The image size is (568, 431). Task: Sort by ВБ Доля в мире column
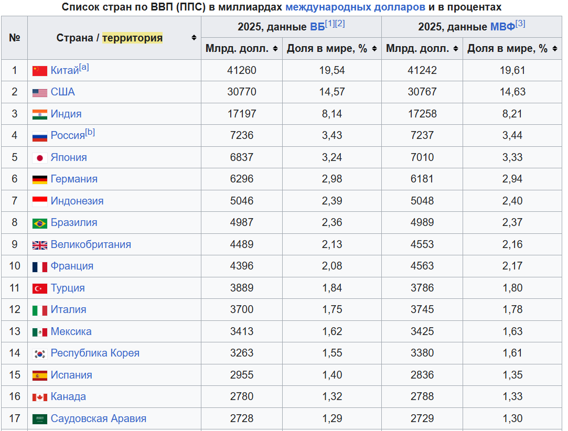coord(374,49)
